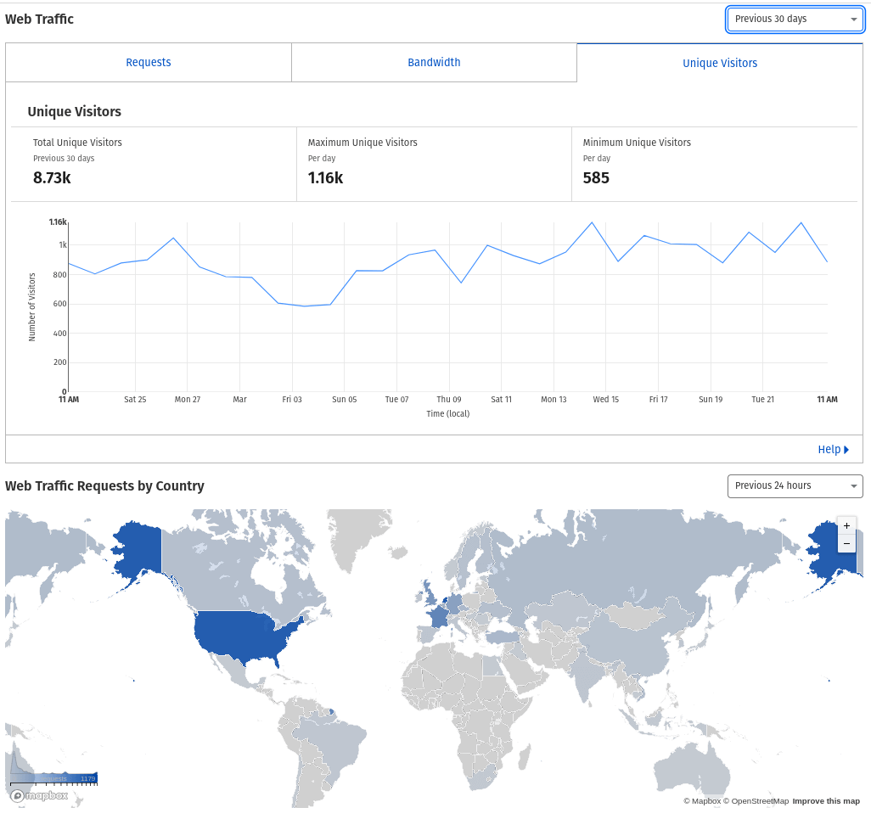Select the Unique Visitors tab

[720, 64]
